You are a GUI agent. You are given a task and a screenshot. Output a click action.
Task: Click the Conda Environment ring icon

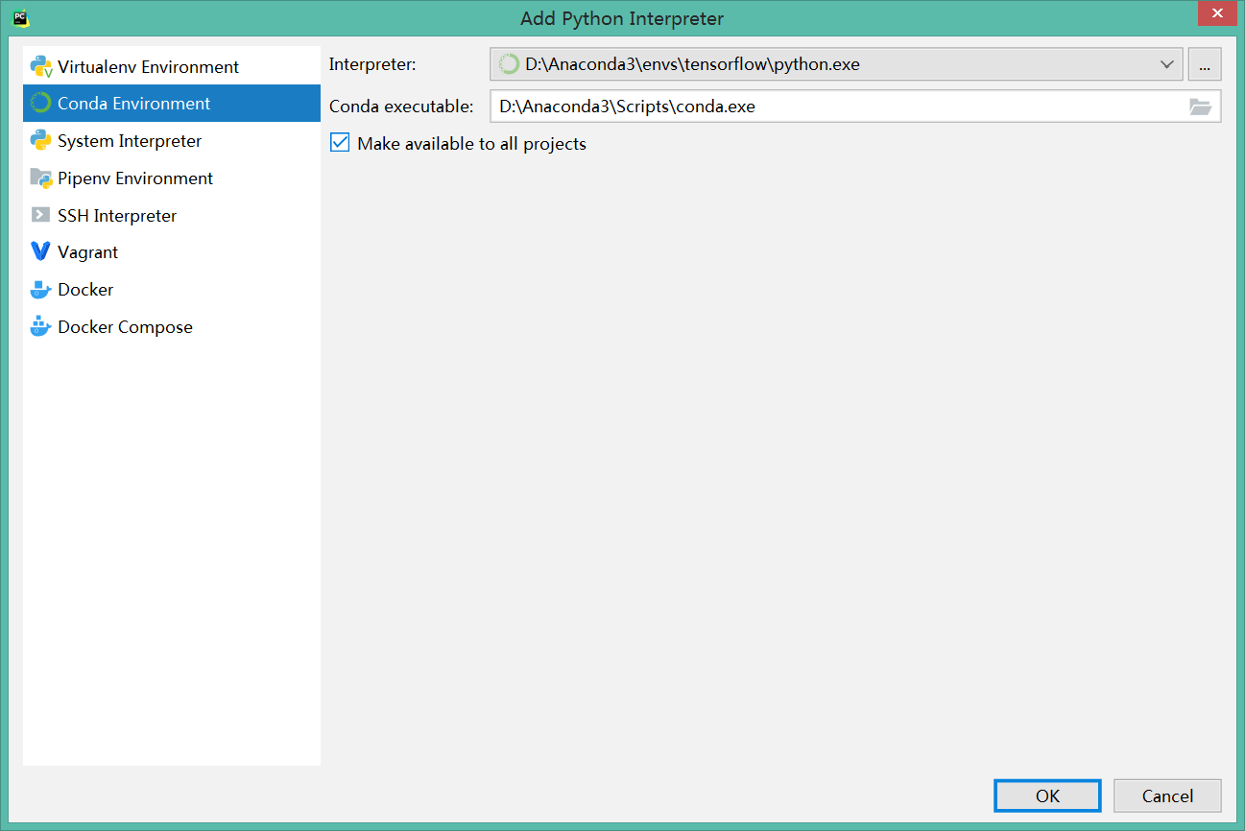pos(40,103)
